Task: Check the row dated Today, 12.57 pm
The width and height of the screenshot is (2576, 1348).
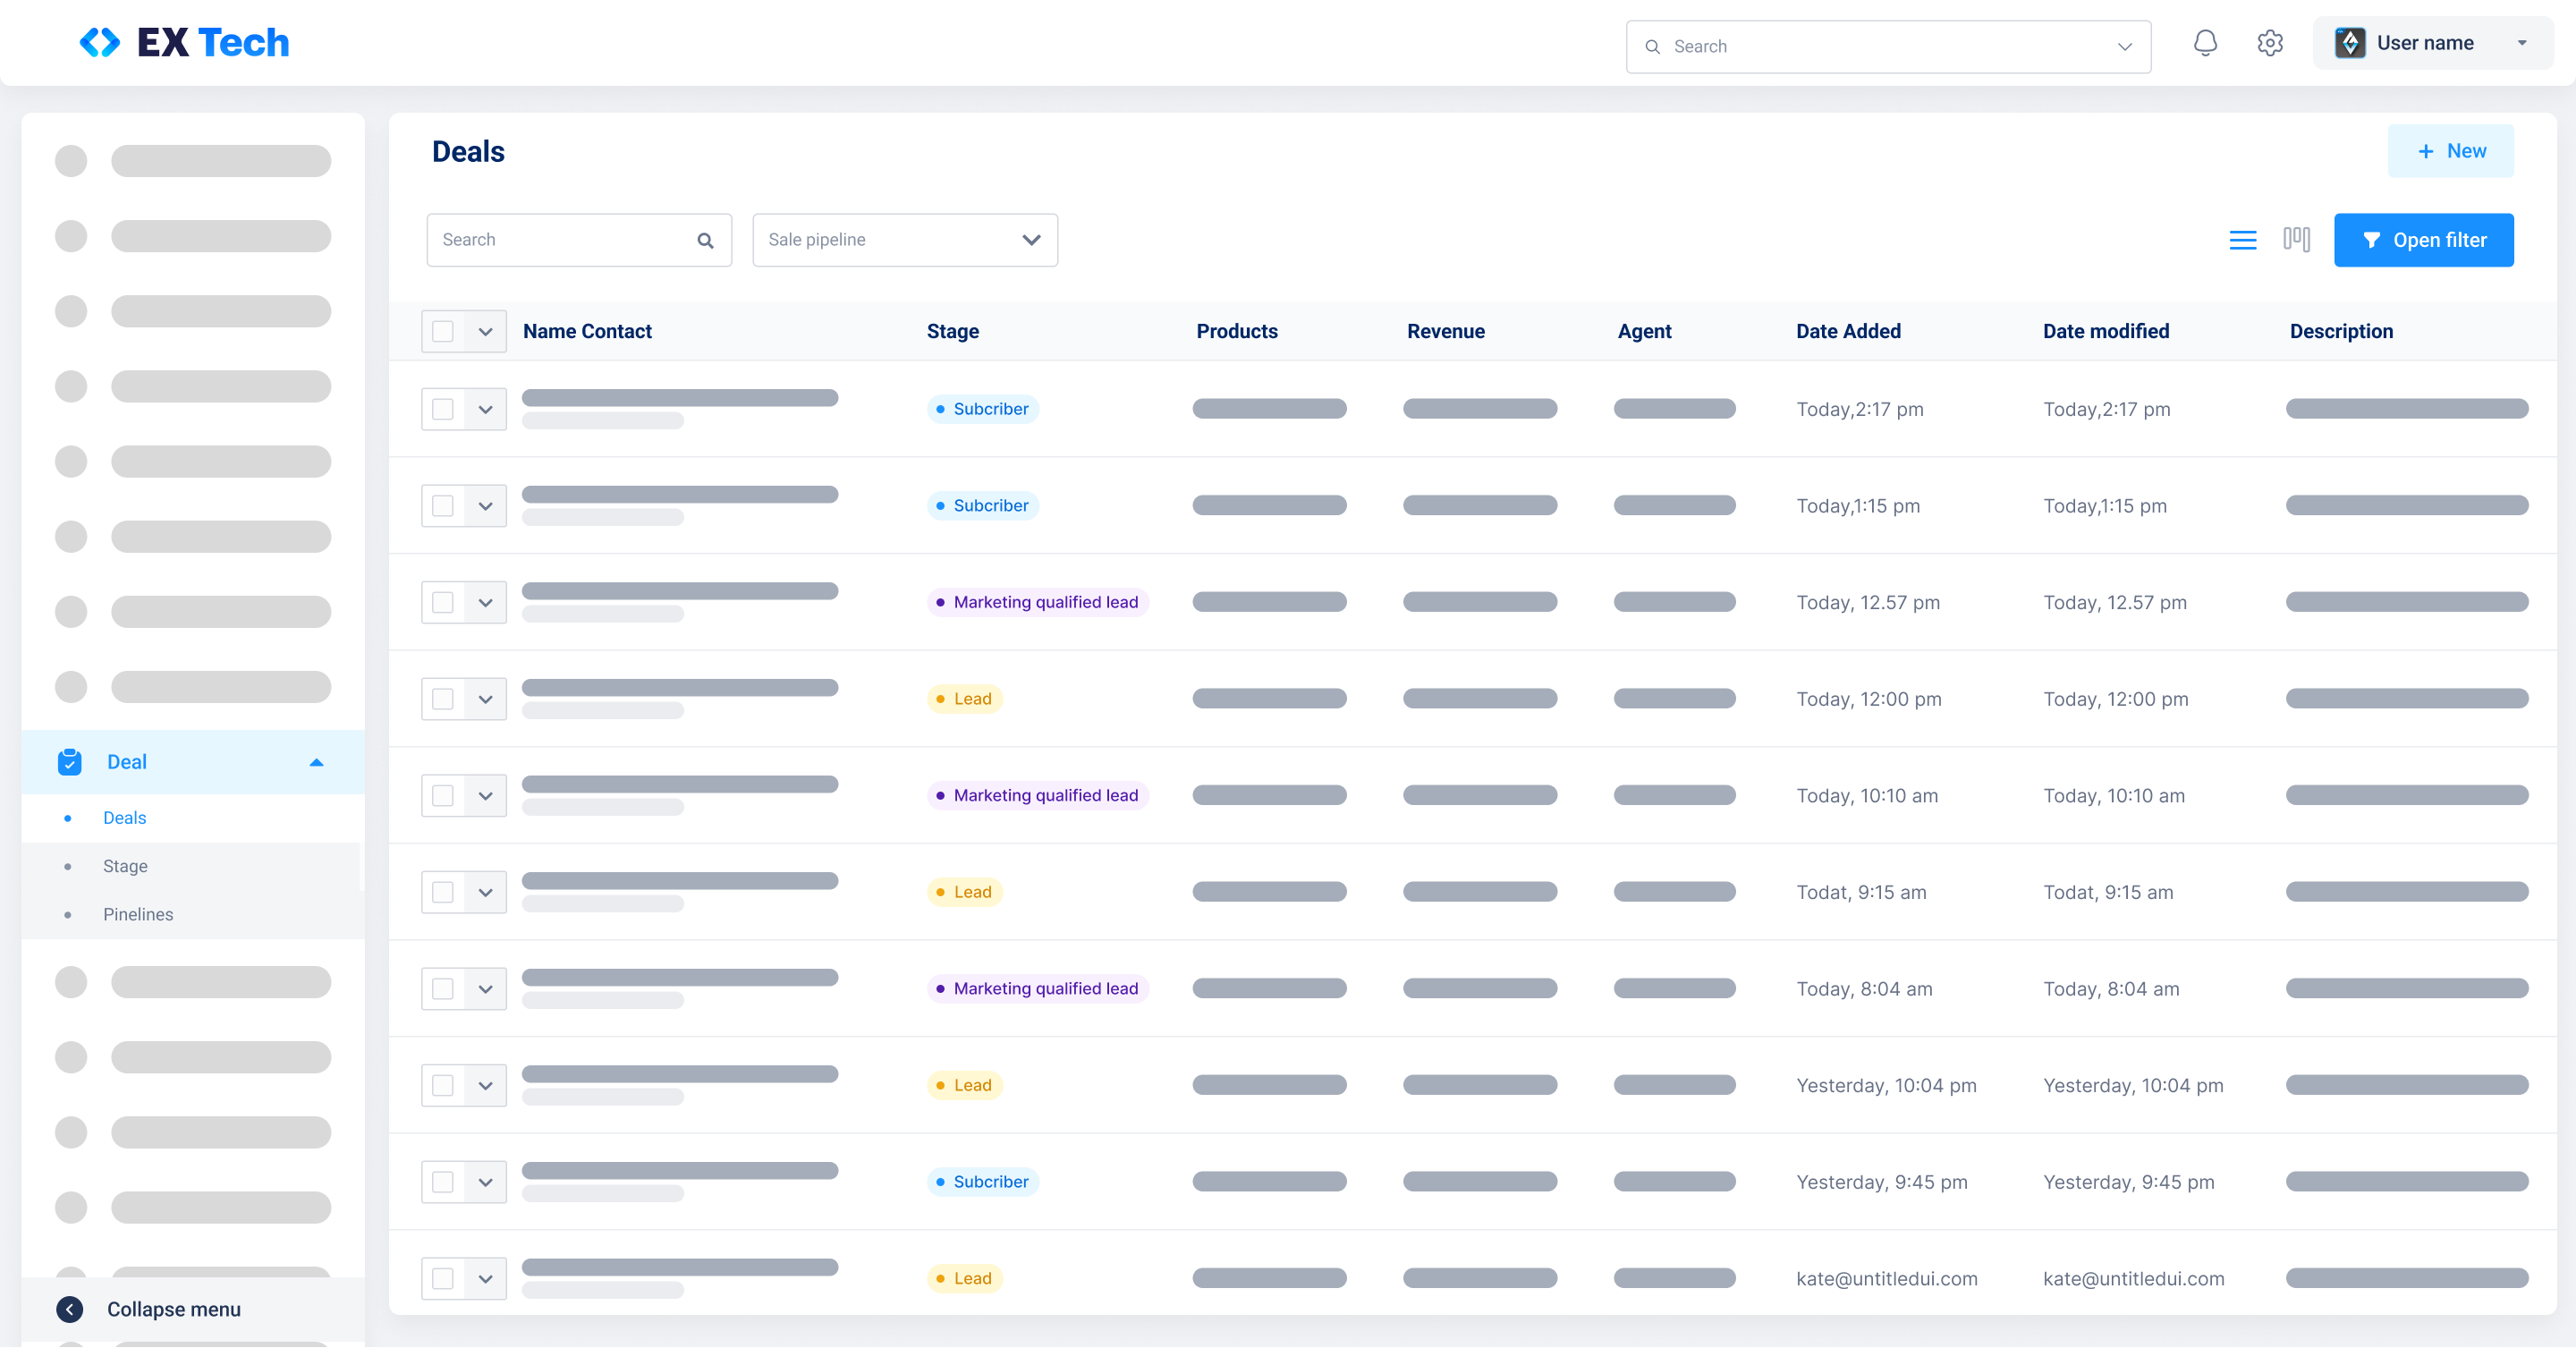Action: pyautogui.click(x=443, y=602)
